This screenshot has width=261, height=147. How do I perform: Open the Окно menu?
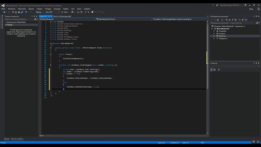[x=79, y=9]
